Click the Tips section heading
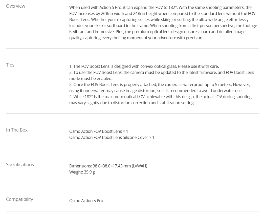 [x=10, y=65]
